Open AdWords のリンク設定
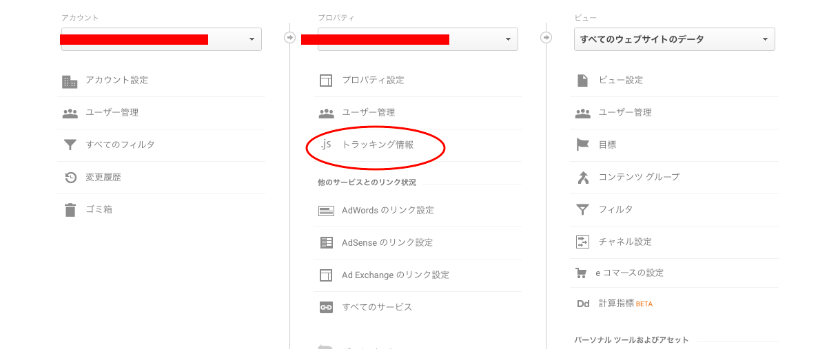 (387, 211)
